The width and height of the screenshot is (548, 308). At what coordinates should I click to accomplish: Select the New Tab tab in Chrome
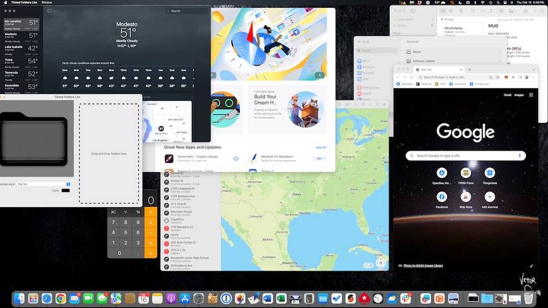tap(438, 70)
